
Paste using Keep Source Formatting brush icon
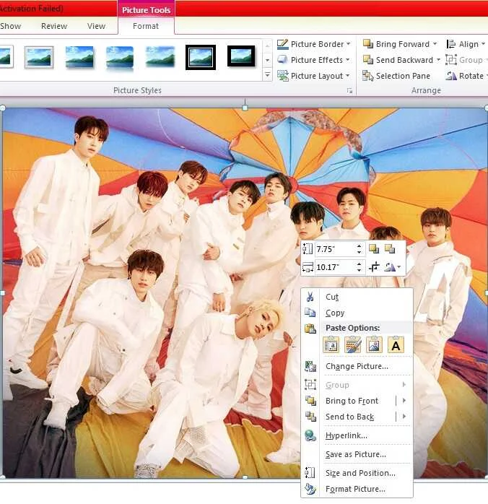click(x=353, y=345)
